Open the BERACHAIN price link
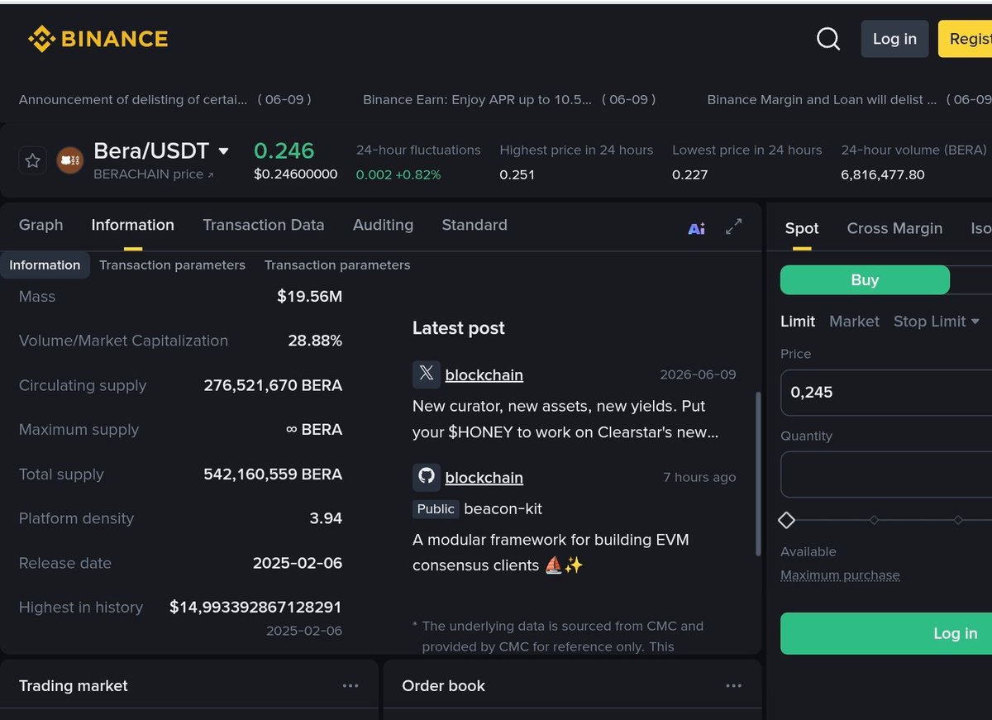 (x=153, y=174)
